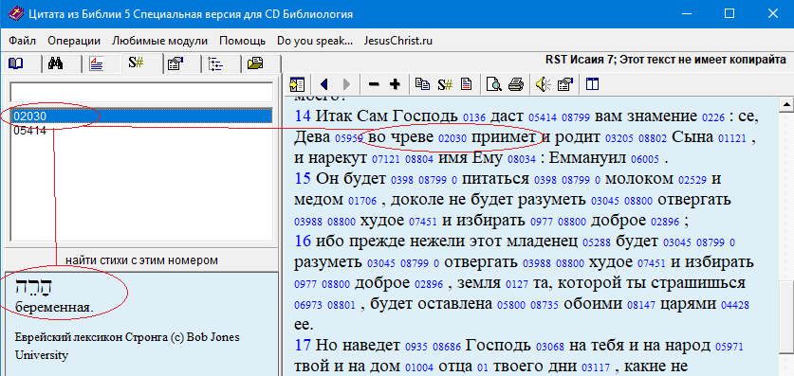
Task: Click Strong number 0935 after наведет
Action: (x=416, y=348)
